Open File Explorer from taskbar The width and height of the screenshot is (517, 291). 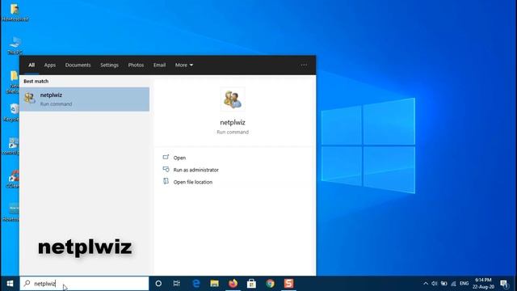[x=214, y=284]
